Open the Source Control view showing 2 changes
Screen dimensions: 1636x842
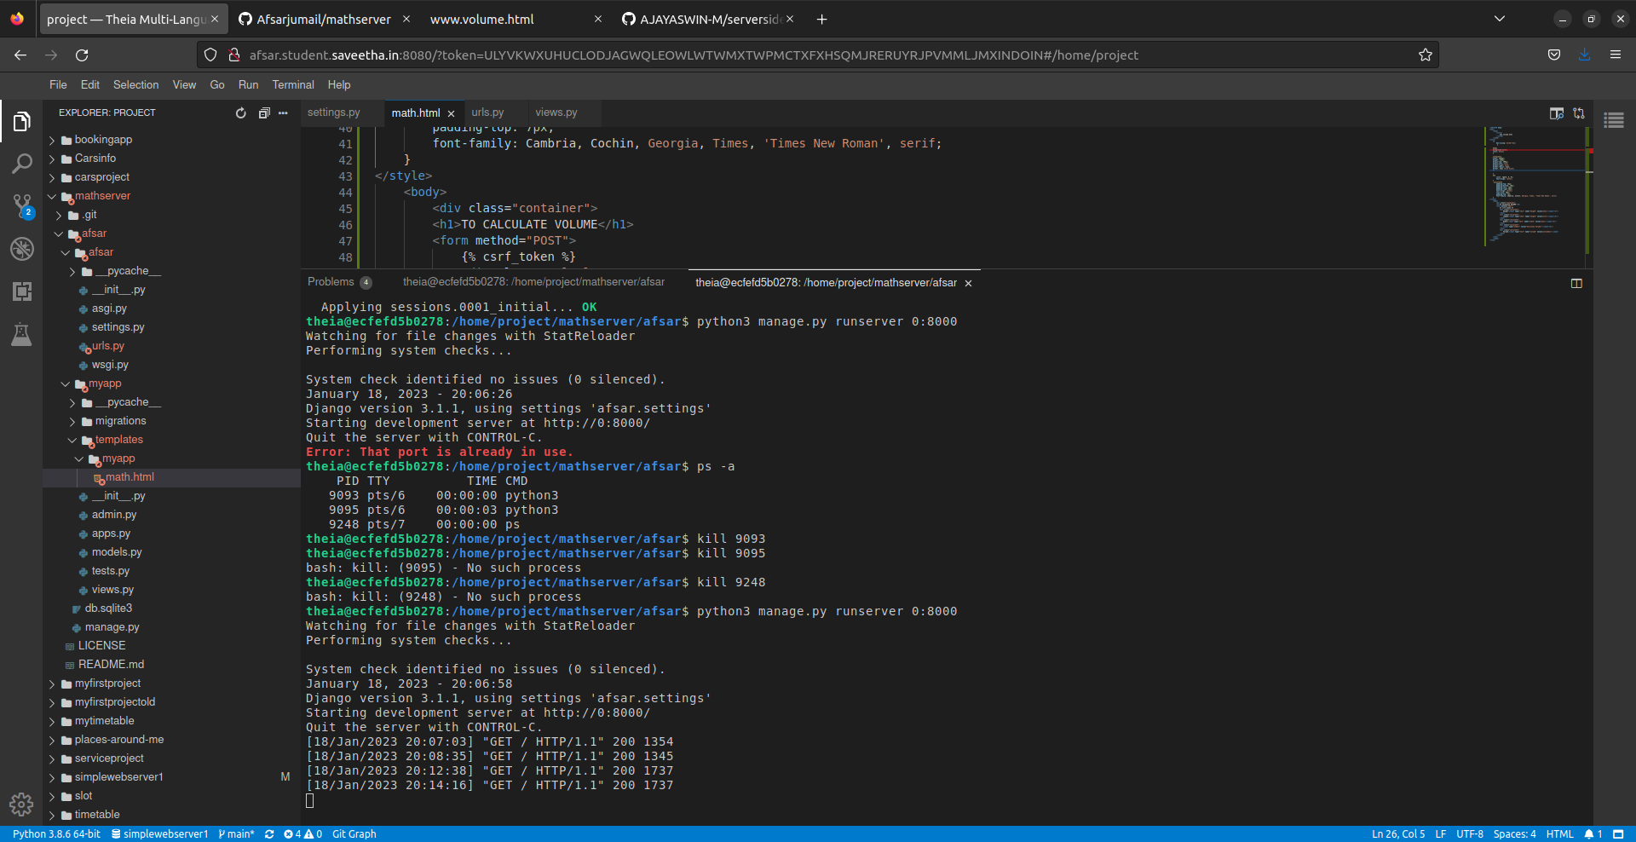(21, 206)
